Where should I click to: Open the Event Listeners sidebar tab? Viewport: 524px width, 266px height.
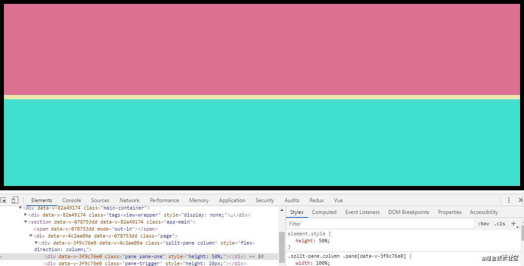point(362,212)
